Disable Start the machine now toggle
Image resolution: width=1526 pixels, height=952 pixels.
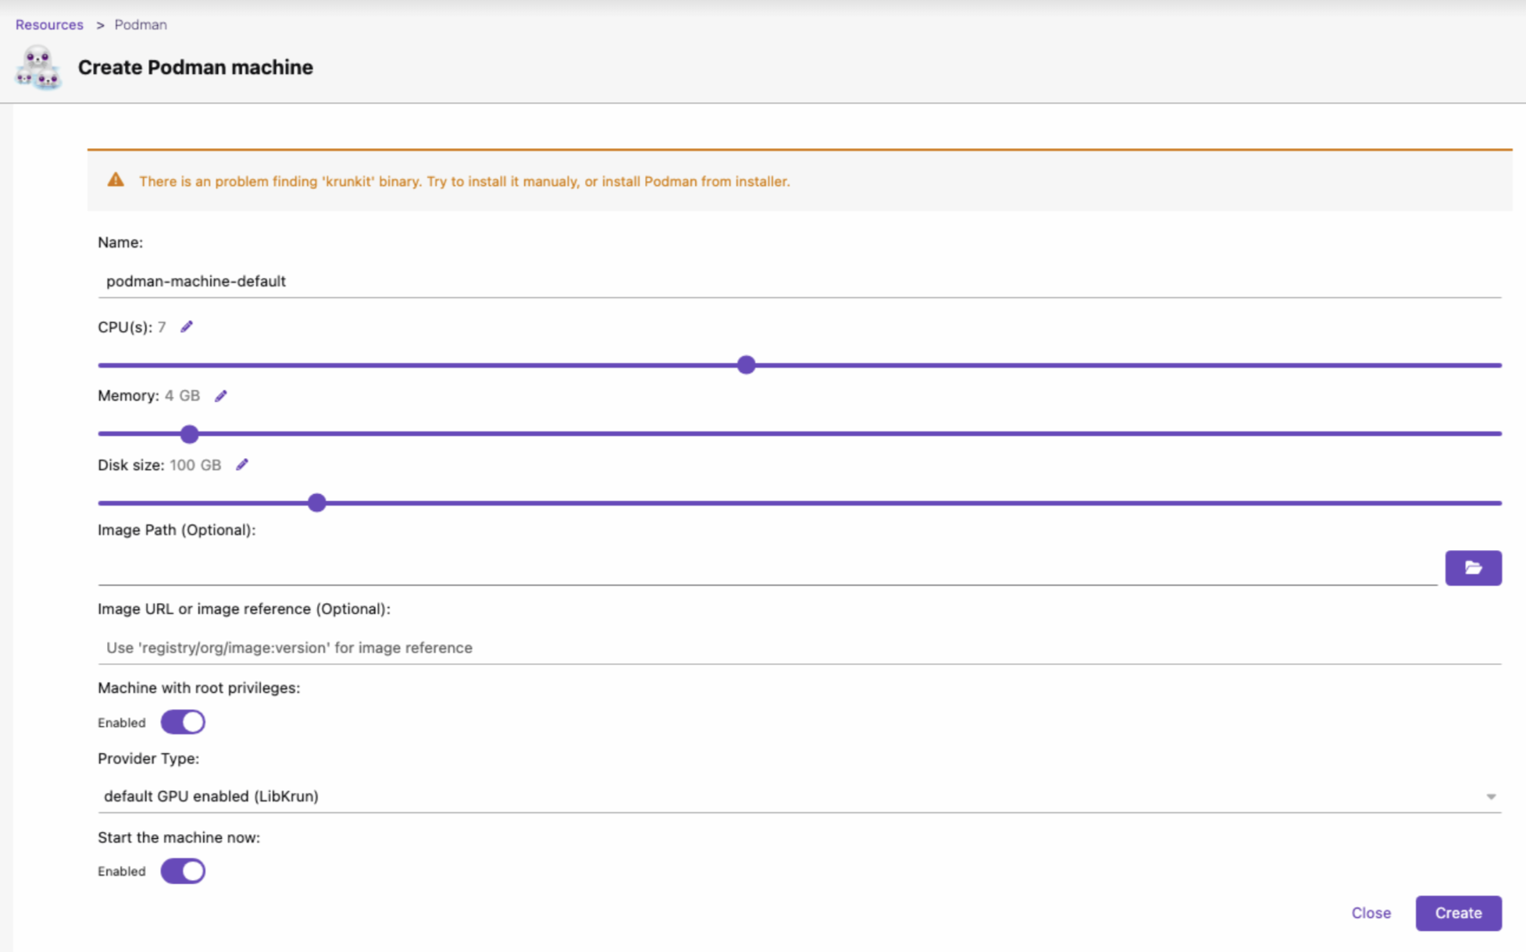pos(183,871)
